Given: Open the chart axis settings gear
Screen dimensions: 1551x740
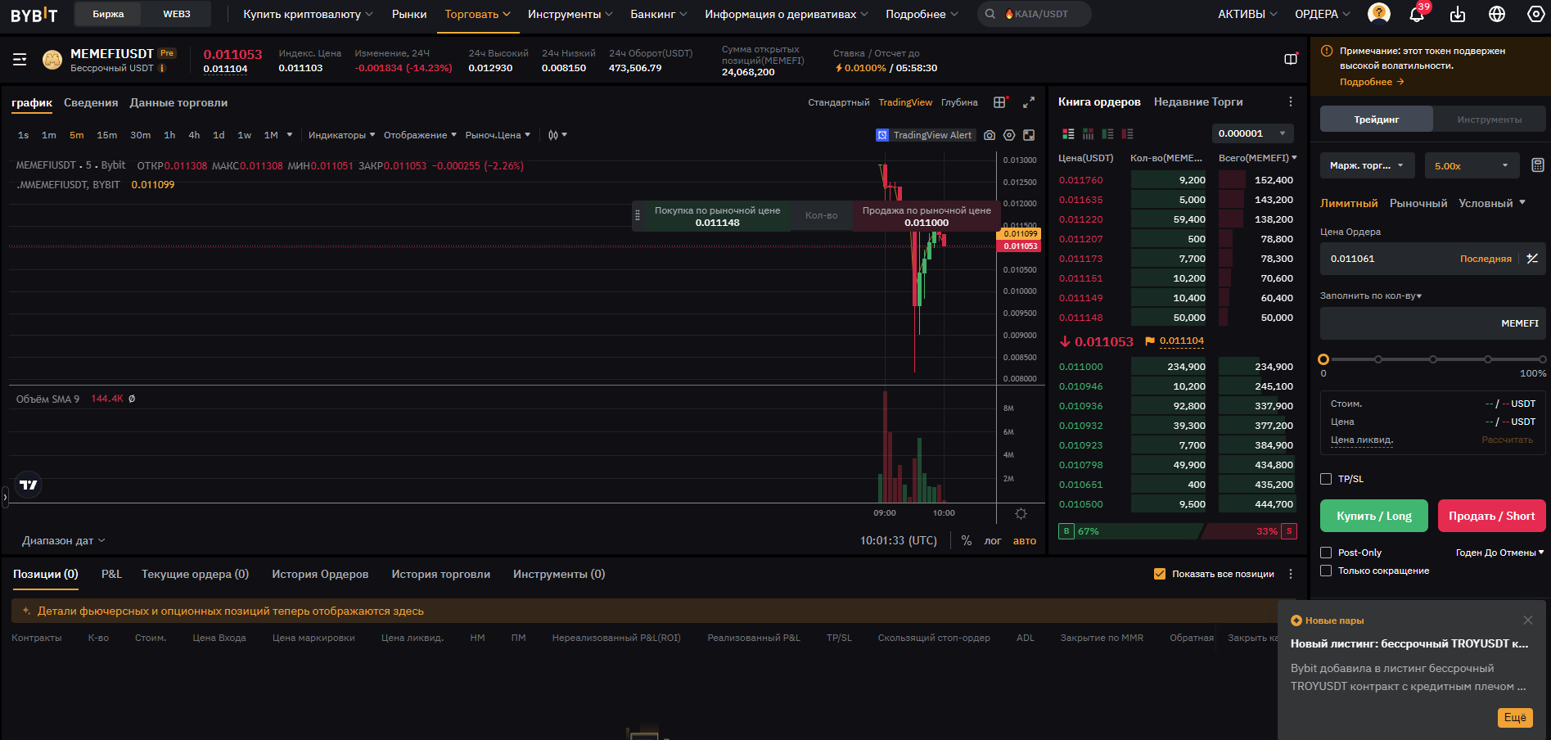Looking at the screenshot, I should [1021, 513].
